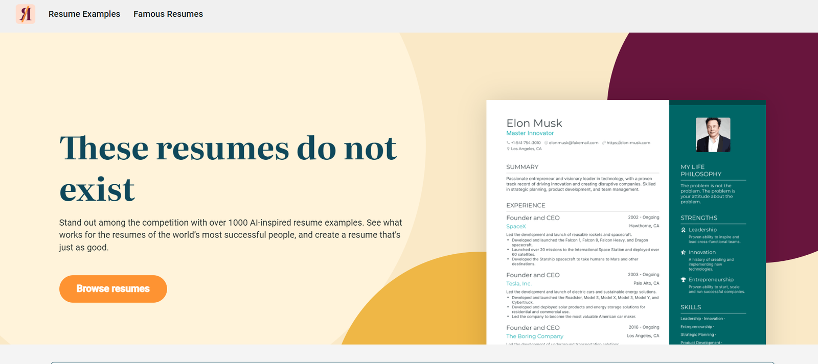Click the site logo in the header
This screenshot has height=364, width=818.
tap(25, 14)
